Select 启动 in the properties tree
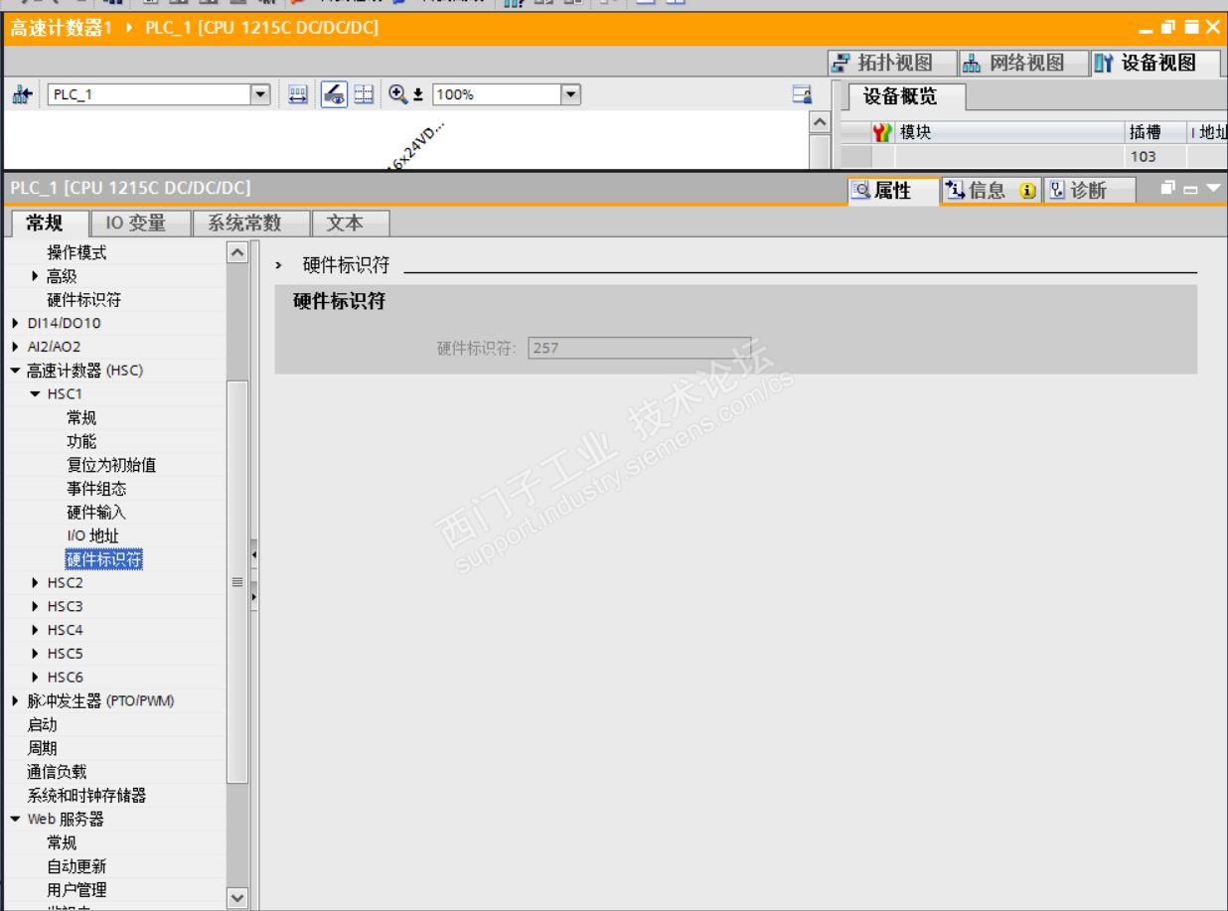 [x=42, y=724]
